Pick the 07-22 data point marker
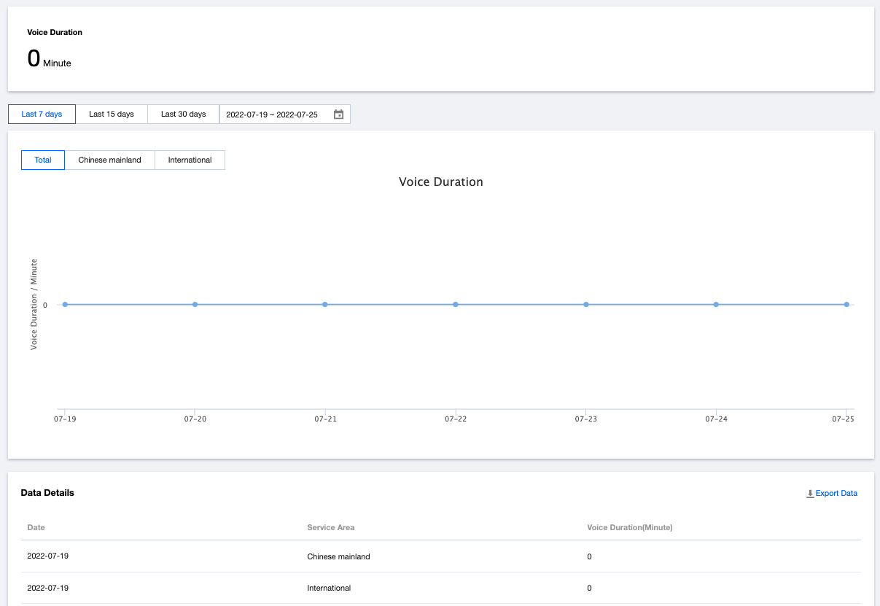The width and height of the screenshot is (880, 606). [x=456, y=305]
